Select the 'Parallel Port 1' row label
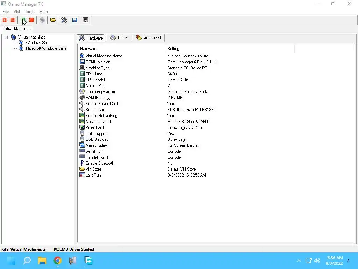The height and width of the screenshot is (269, 358). [x=97, y=157]
